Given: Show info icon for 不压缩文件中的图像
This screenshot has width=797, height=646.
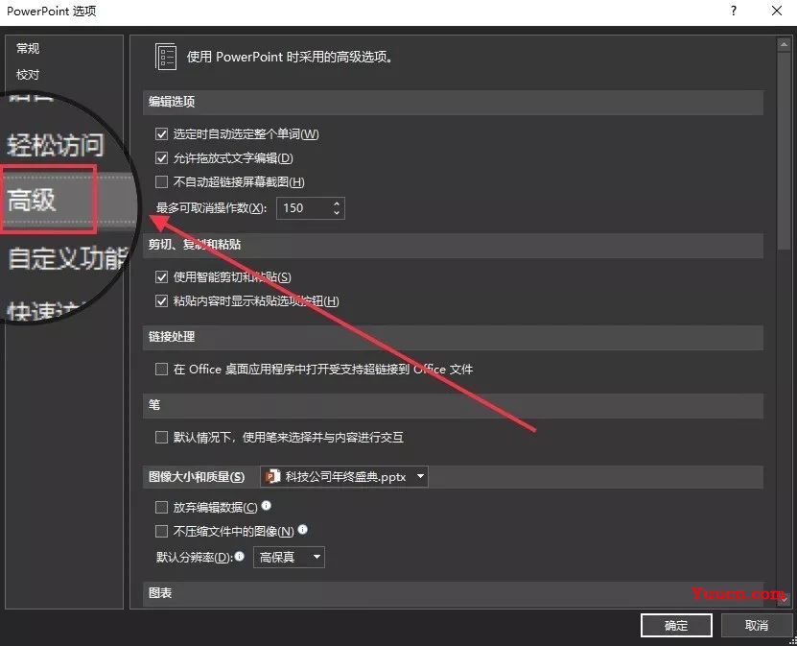Looking at the screenshot, I should pos(302,530).
